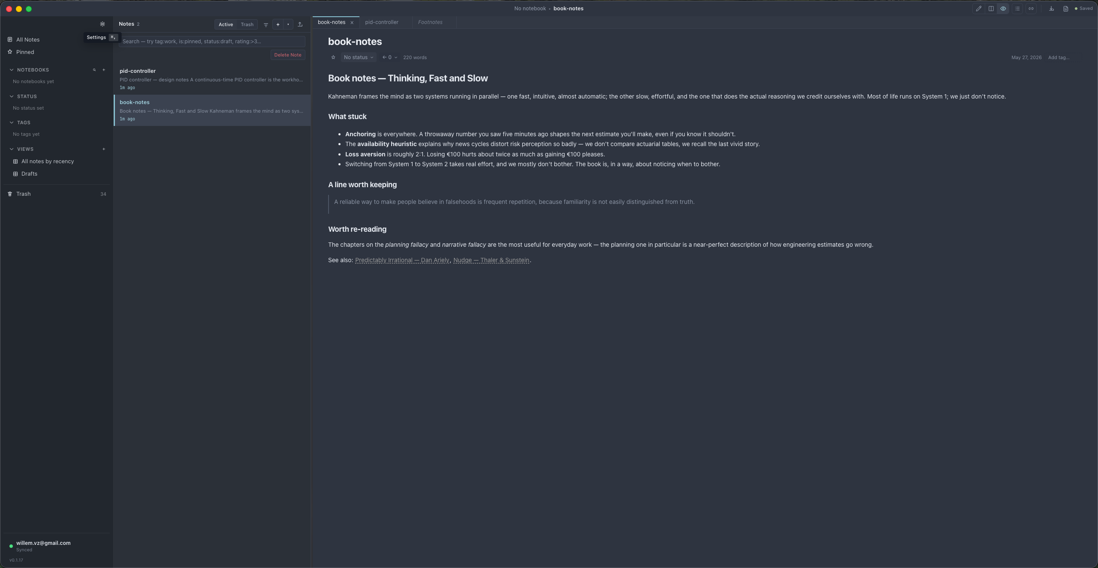Screen dimensions: 1098x568
Task: Click the 'No notebooks yet' text
Action: pos(33,81)
